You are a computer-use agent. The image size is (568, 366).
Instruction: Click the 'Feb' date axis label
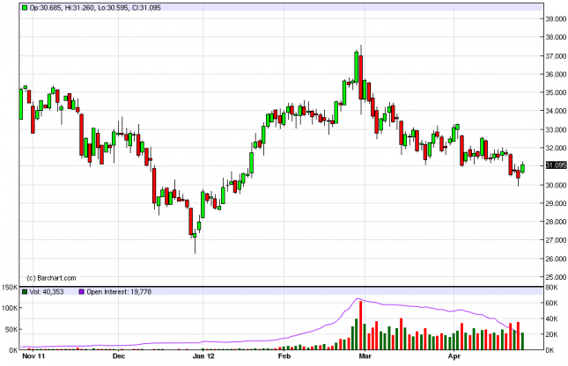click(284, 356)
